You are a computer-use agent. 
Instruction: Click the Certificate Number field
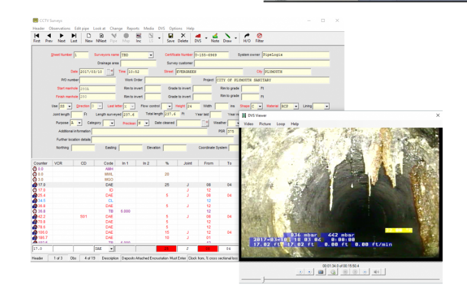(211, 55)
